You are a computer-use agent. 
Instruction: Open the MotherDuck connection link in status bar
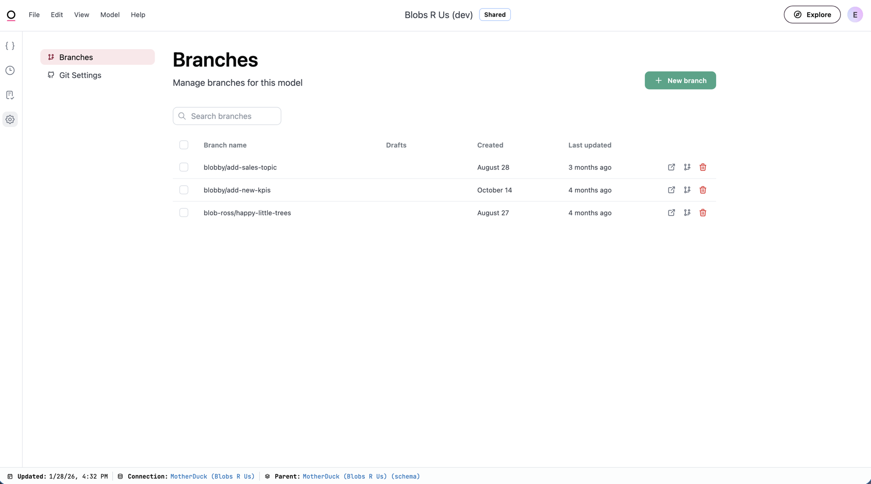[212, 476]
